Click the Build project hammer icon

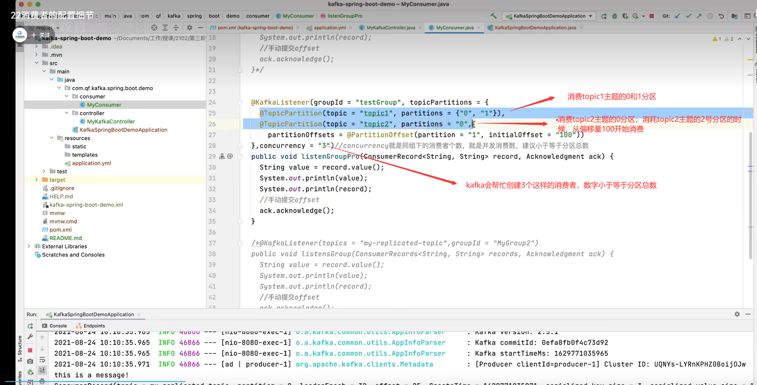(x=493, y=16)
